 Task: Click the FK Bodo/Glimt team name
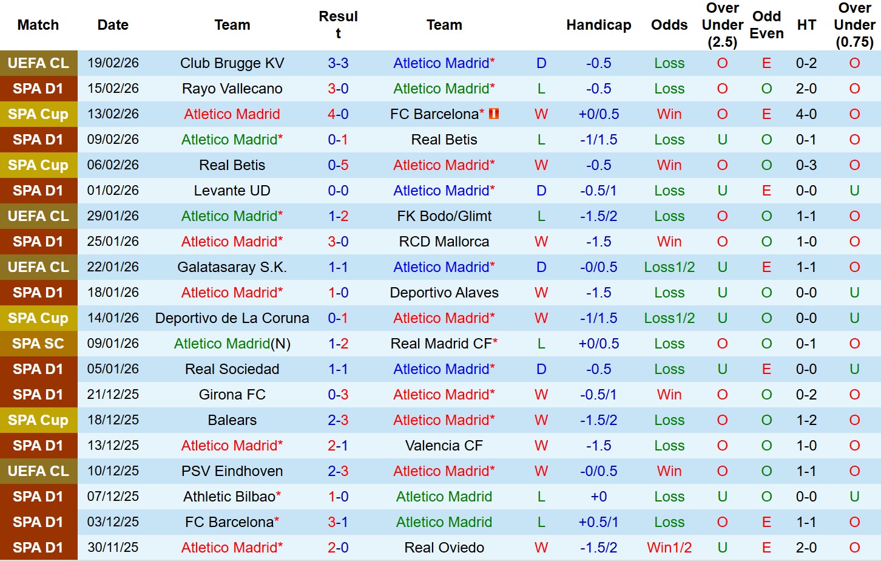444,216
